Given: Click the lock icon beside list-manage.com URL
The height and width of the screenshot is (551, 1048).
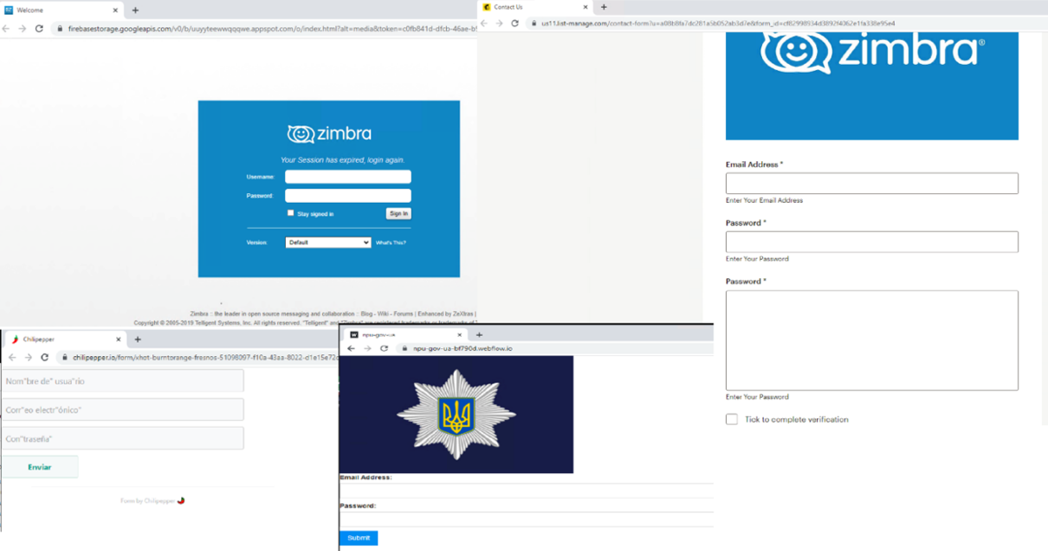Looking at the screenshot, I should coord(534,23).
